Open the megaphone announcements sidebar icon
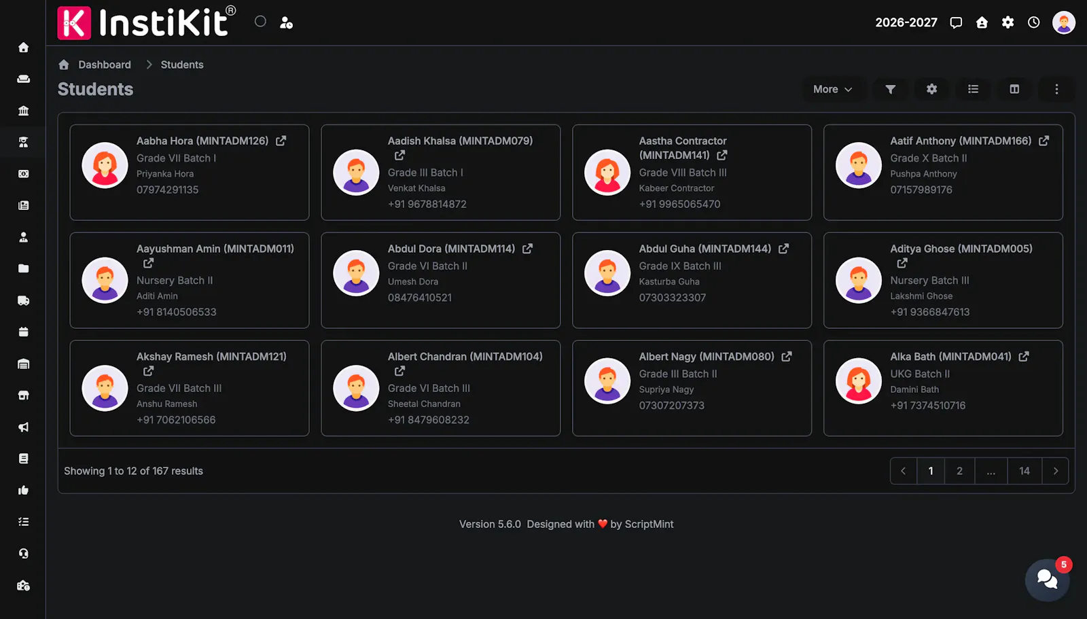Image resolution: width=1087 pixels, height=619 pixels. point(24,427)
